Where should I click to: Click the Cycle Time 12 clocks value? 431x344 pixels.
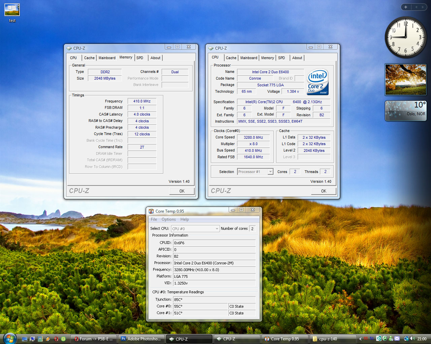[x=142, y=134]
